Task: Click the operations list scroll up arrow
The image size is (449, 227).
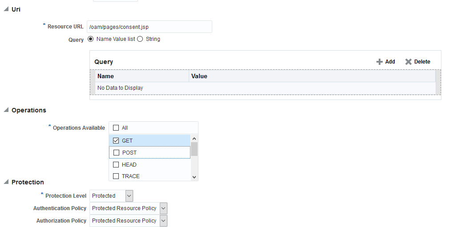Action: point(194,138)
